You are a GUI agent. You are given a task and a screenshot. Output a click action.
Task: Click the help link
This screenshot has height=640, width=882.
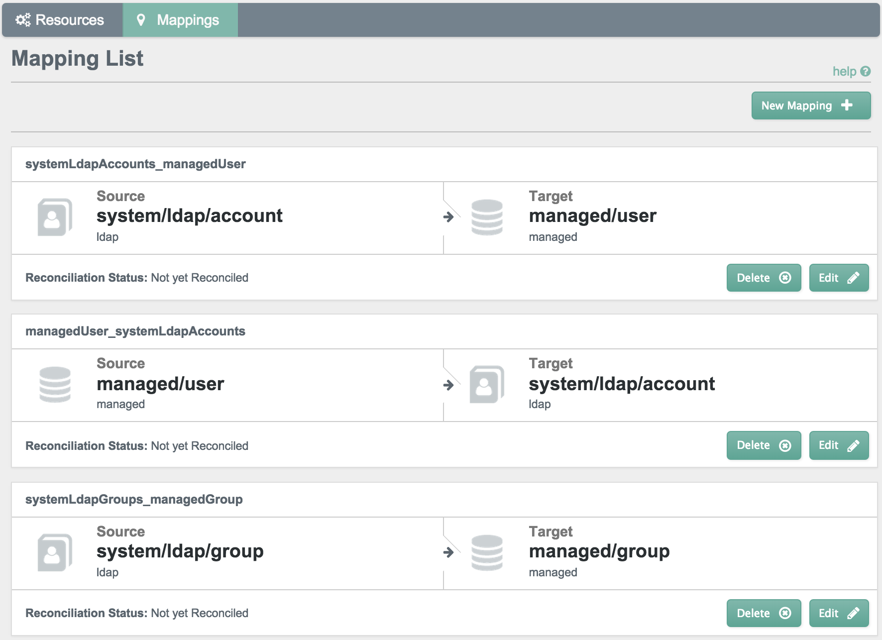click(844, 72)
